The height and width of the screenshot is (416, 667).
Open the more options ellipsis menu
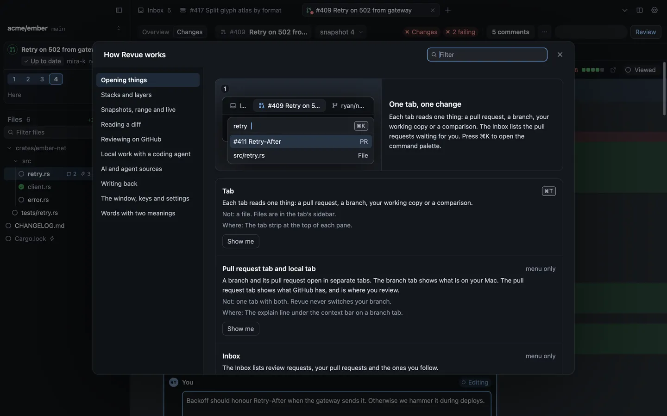coord(545,32)
